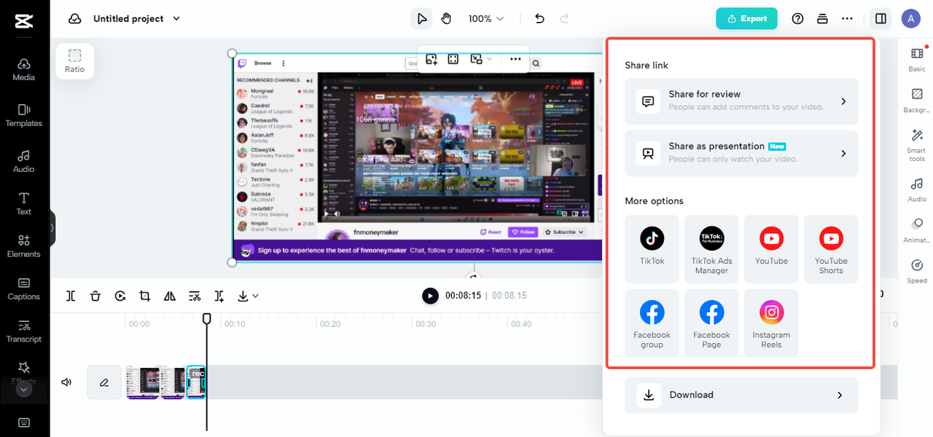Image resolution: width=933 pixels, height=437 pixels.
Task: Click the pencil cover edit box
Action: coord(104,382)
